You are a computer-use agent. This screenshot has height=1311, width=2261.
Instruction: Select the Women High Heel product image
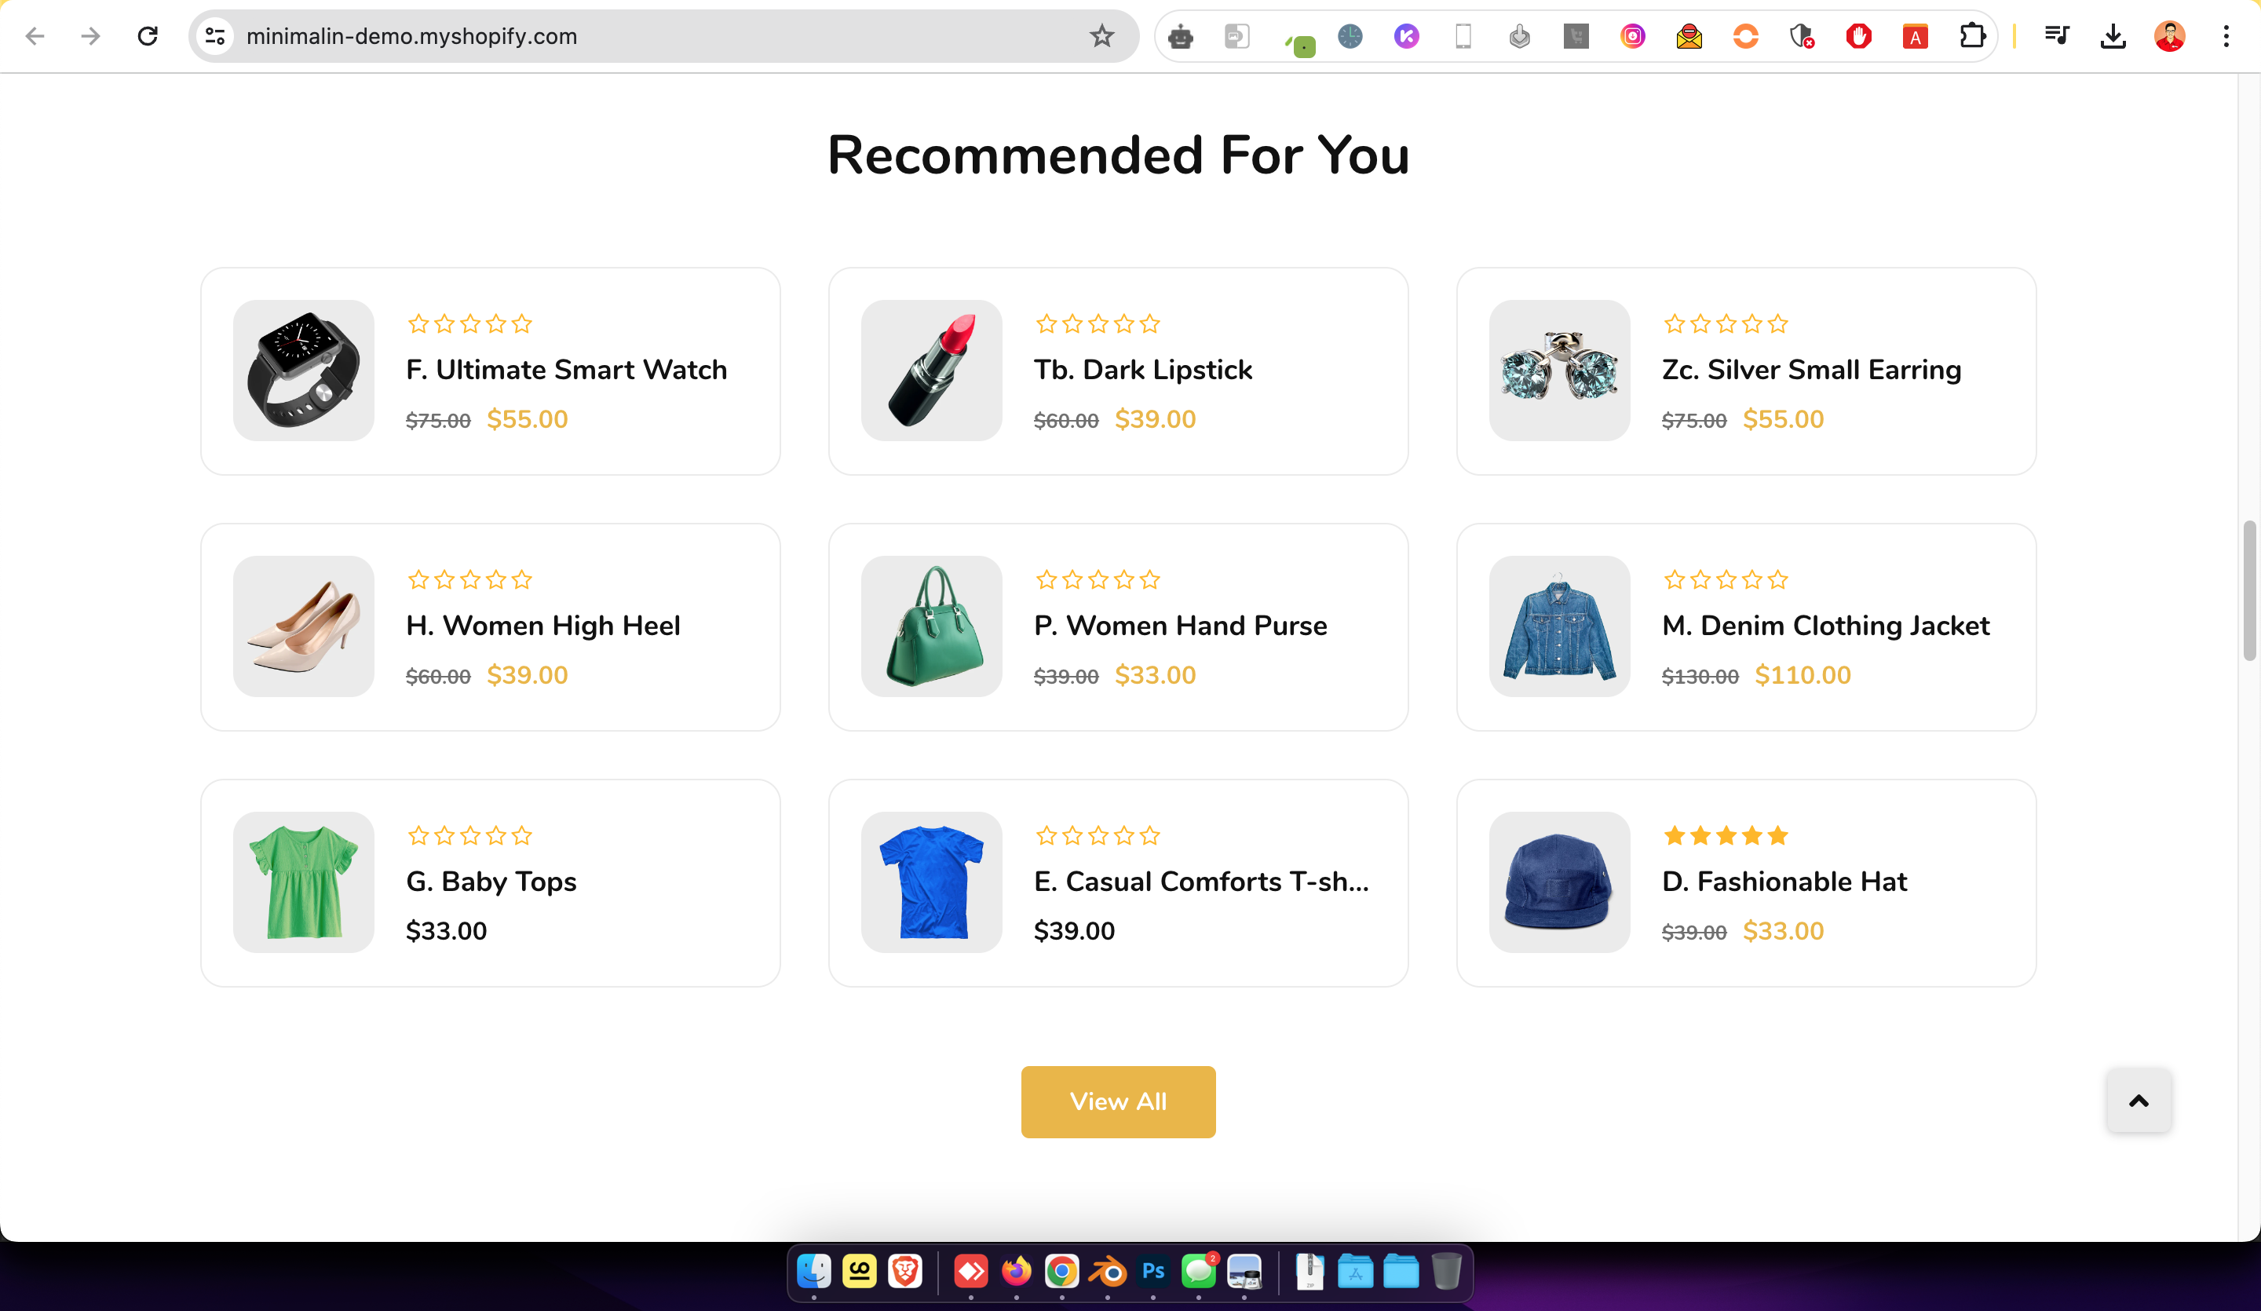(303, 626)
